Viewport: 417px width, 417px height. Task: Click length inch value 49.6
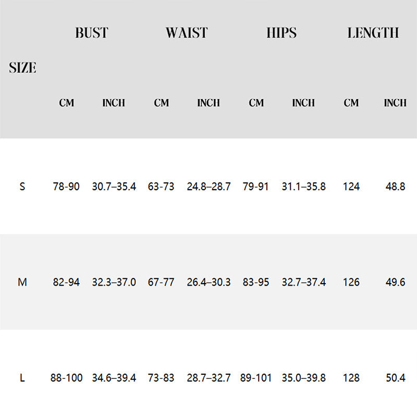click(x=395, y=282)
